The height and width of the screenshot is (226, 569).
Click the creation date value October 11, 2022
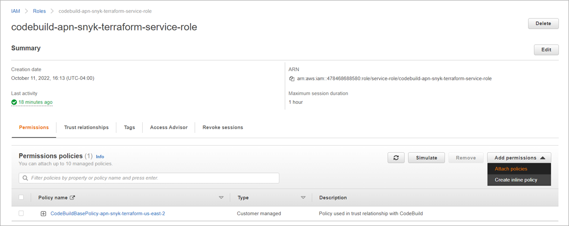pyautogui.click(x=53, y=78)
